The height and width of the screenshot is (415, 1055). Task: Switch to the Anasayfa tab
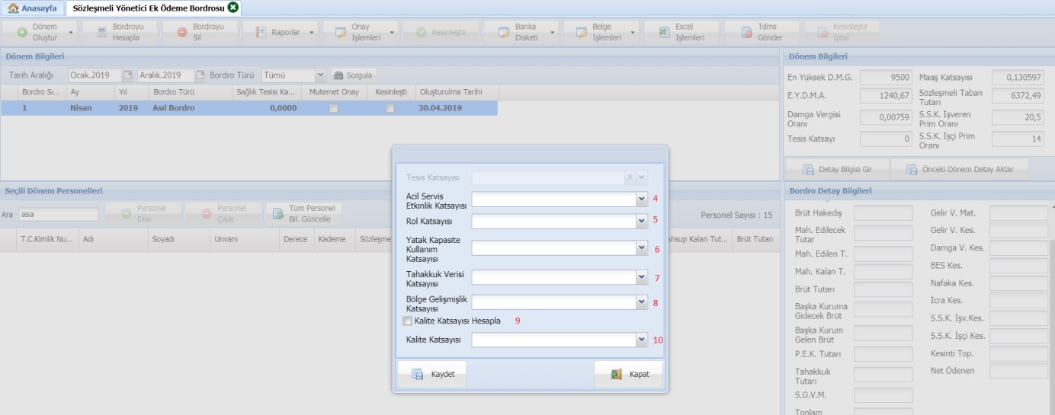pyautogui.click(x=32, y=8)
